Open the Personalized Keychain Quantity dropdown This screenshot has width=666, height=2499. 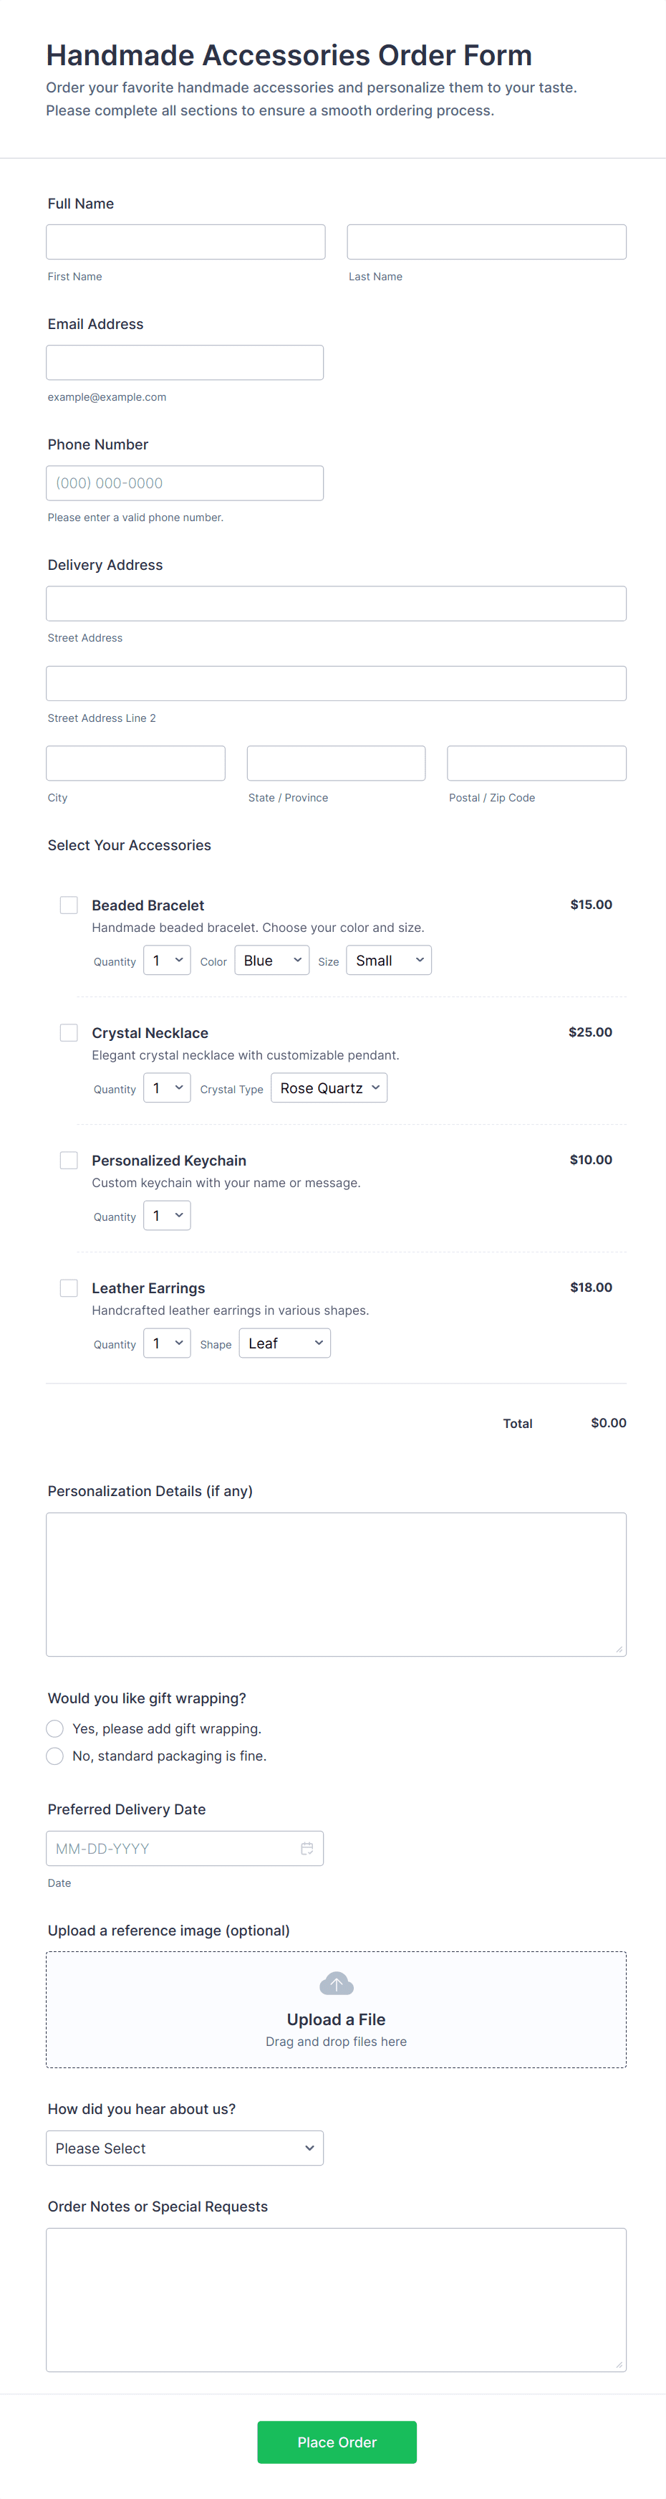pos(167,1216)
